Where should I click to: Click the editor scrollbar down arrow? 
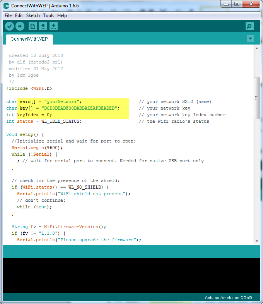click(x=257, y=241)
